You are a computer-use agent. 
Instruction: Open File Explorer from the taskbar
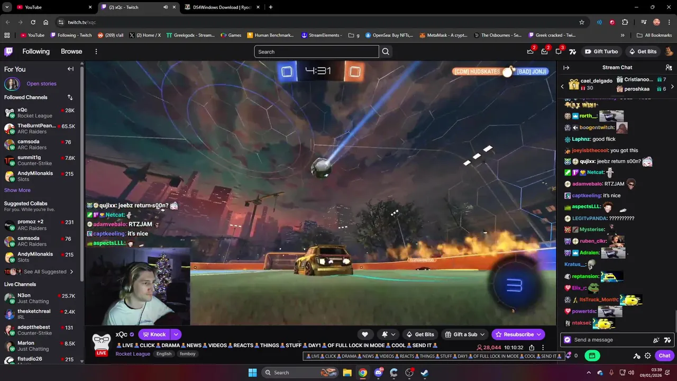click(347, 373)
